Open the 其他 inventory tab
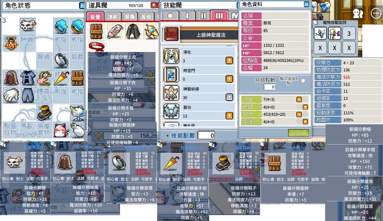 (146, 17)
